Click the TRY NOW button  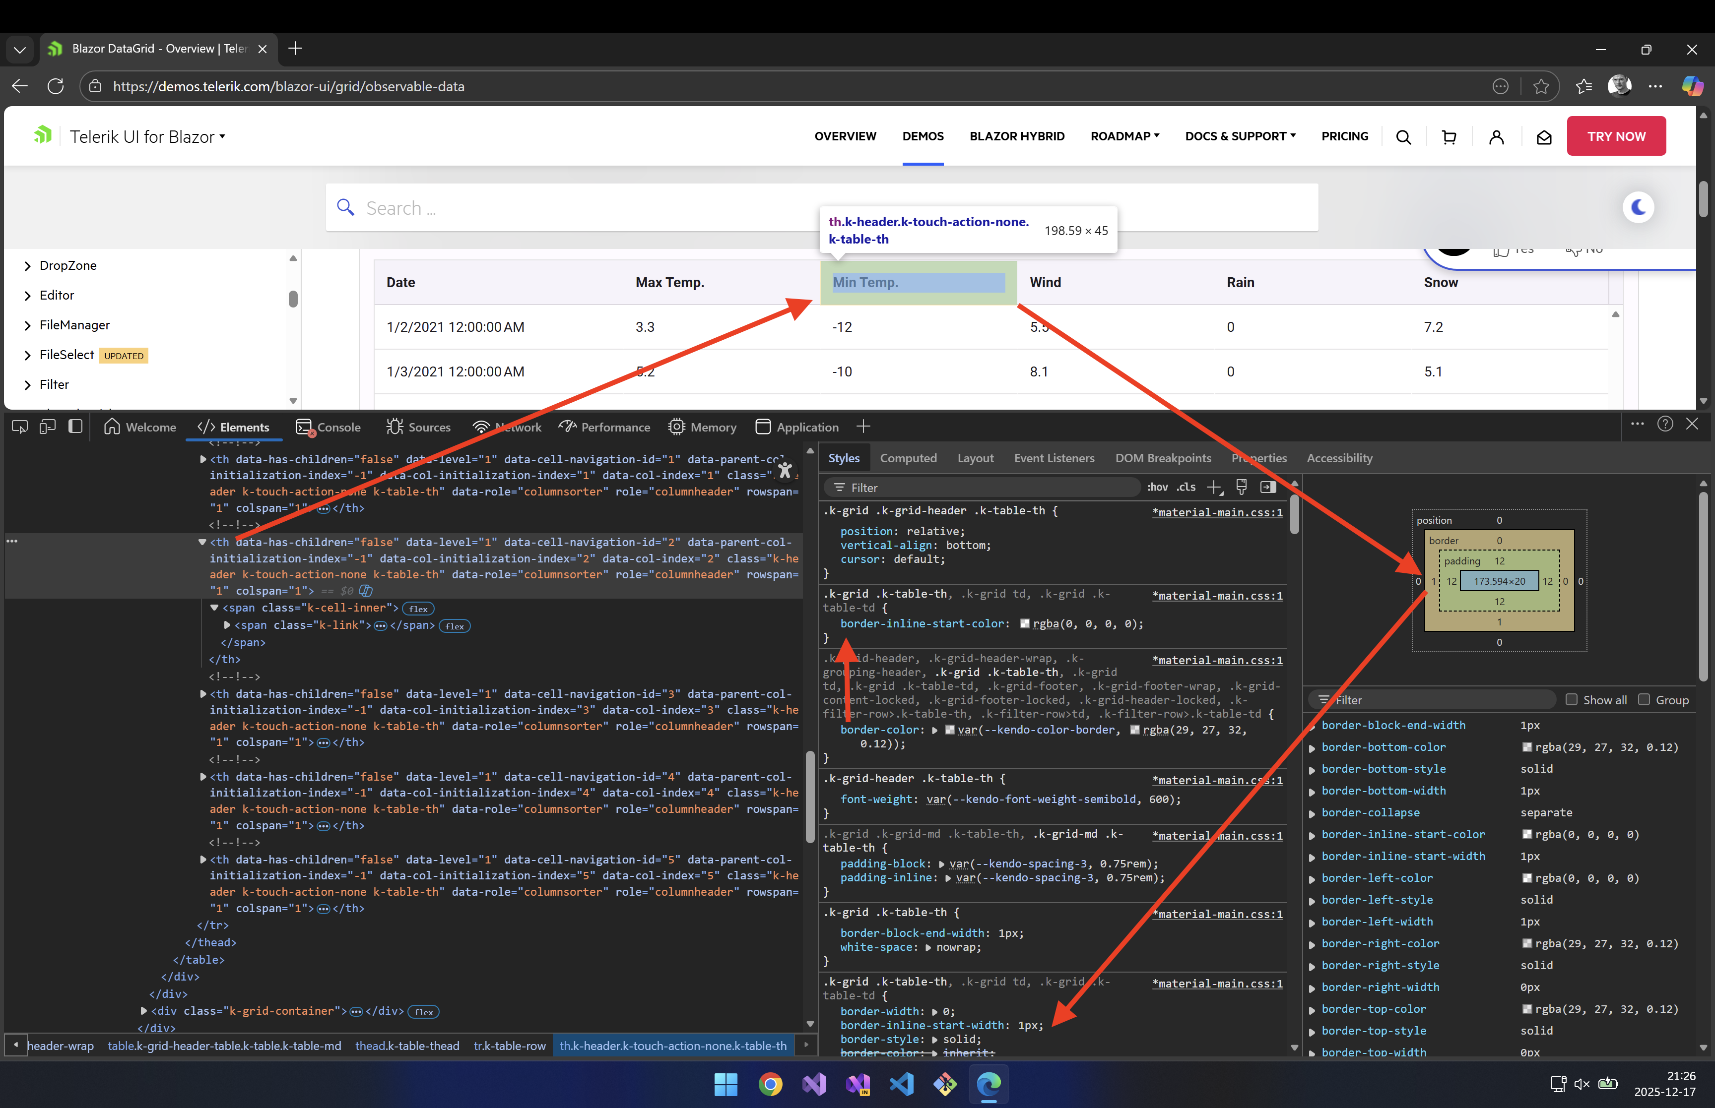tap(1616, 136)
